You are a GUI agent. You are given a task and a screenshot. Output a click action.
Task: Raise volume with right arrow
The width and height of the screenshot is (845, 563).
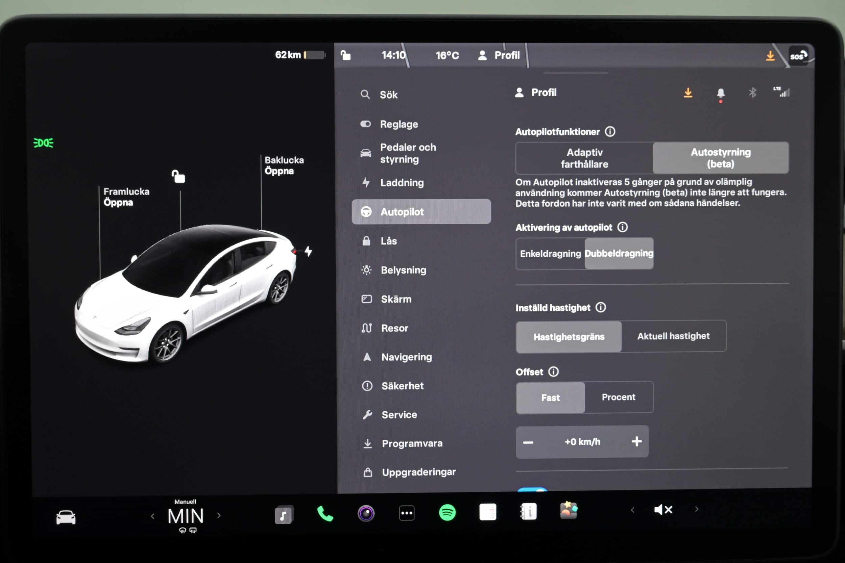pos(697,509)
